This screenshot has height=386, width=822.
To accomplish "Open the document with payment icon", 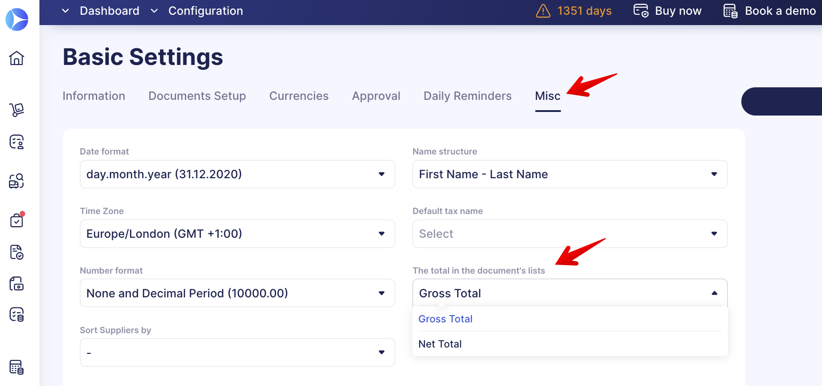I will pyautogui.click(x=17, y=283).
